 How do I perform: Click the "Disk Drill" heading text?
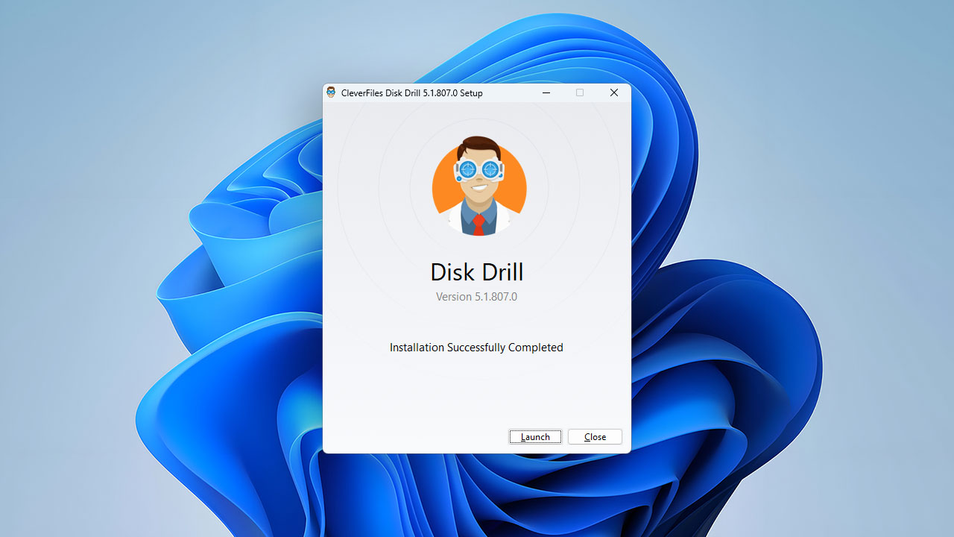coord(477,271)
